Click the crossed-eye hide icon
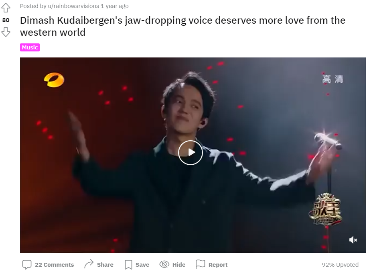The width and height of the screenshot is (367, 272). pyautogui.click(x=164, y=264)
